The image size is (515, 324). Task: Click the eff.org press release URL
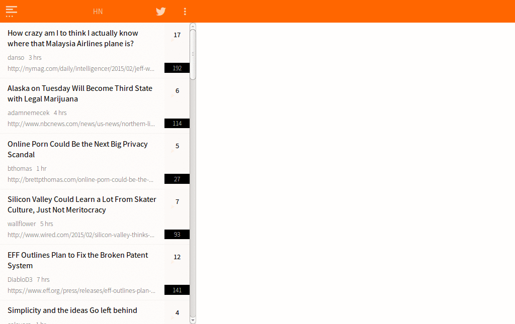81,290
